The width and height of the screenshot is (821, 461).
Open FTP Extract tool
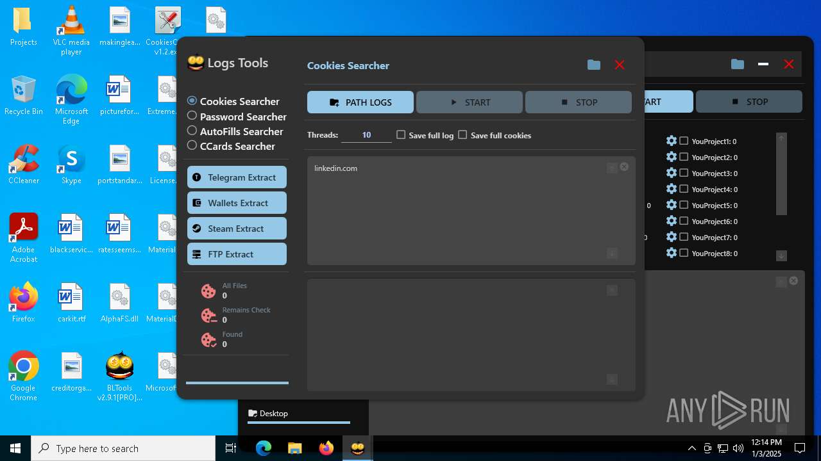pos(237,254)
